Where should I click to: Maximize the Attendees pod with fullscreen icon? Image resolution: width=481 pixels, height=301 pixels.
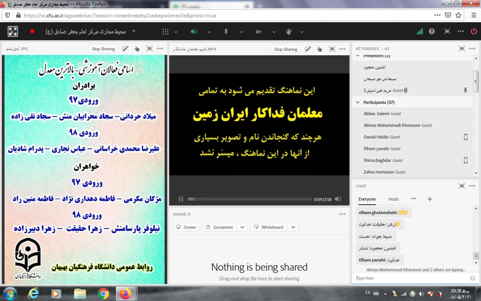point(461,49)
